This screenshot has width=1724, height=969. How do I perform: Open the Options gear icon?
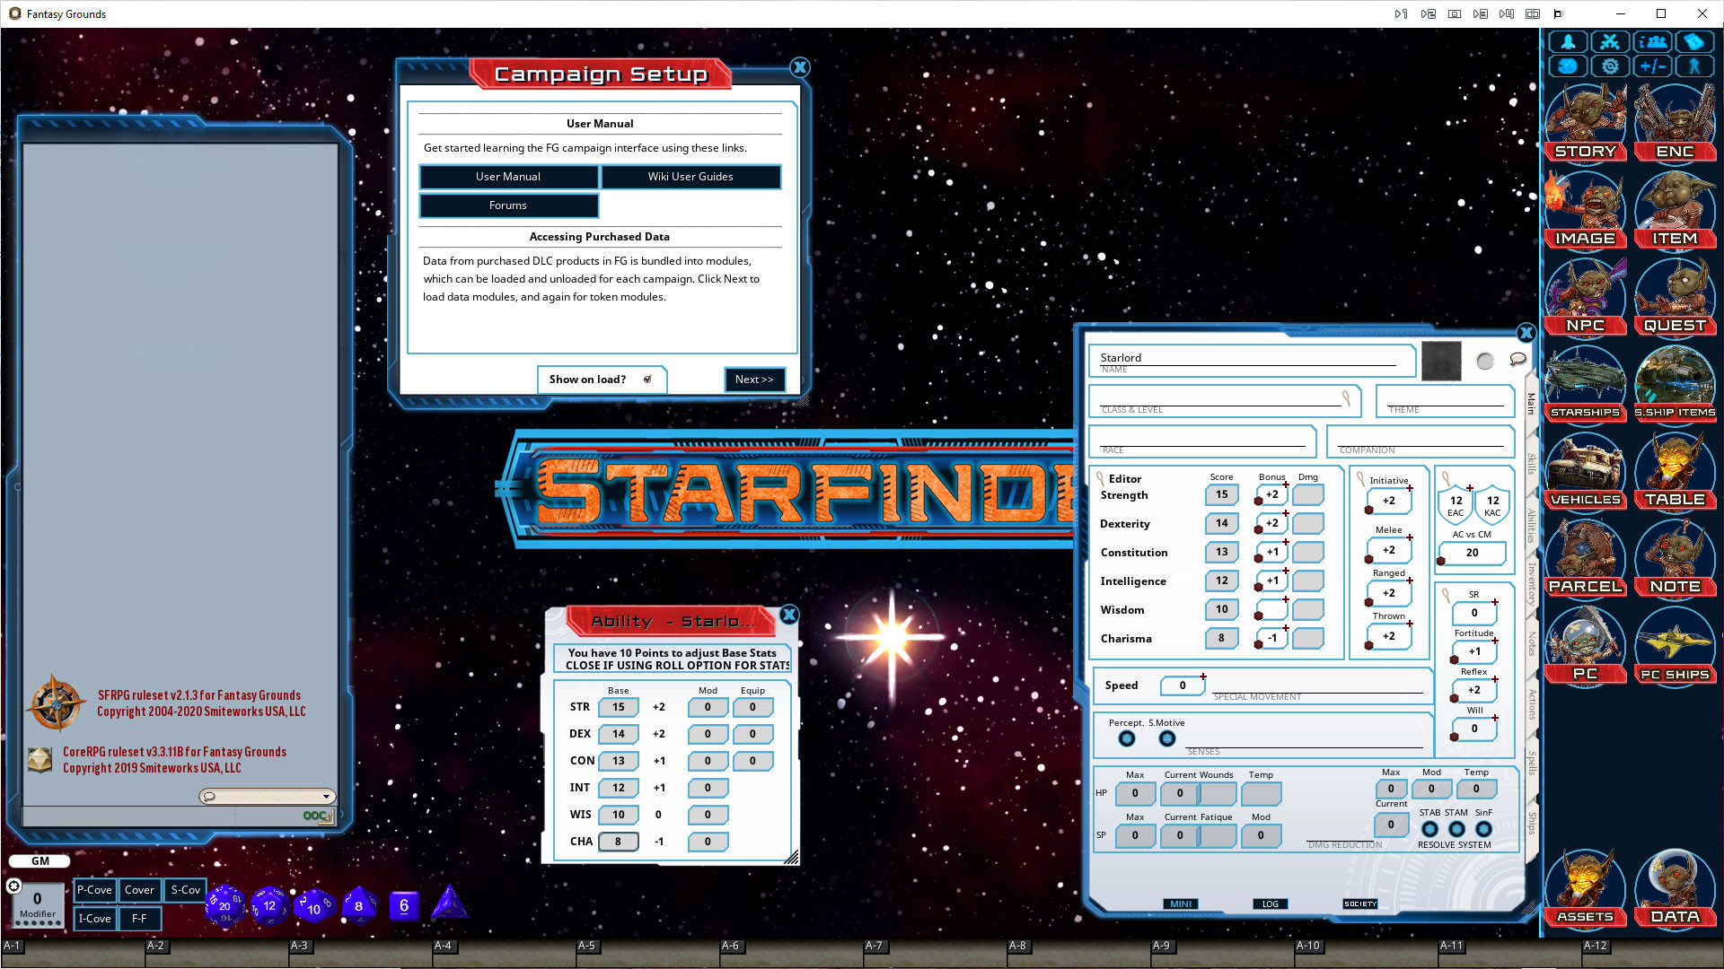[1610, 65]
